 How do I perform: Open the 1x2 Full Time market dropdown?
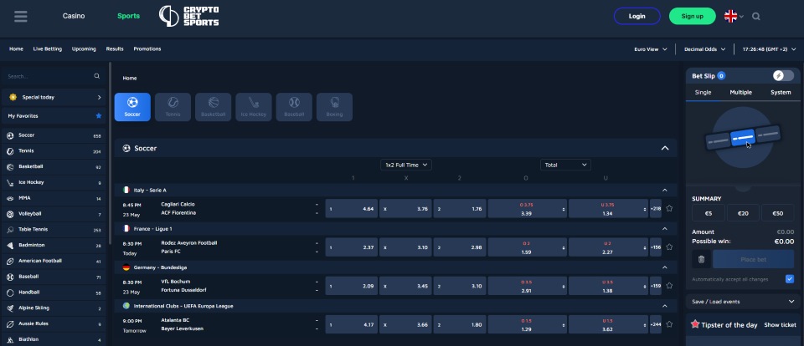click(x=406, y=165)
